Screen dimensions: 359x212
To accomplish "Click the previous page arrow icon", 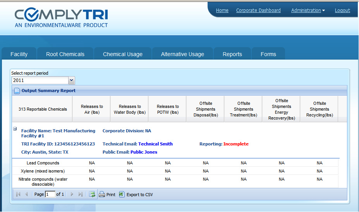I will [x=26, y=194].
